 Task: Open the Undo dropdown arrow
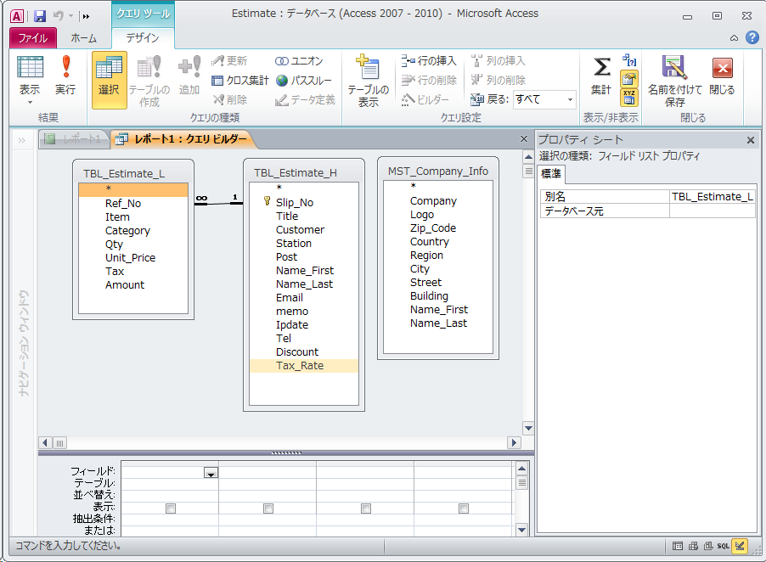[70, 16]
